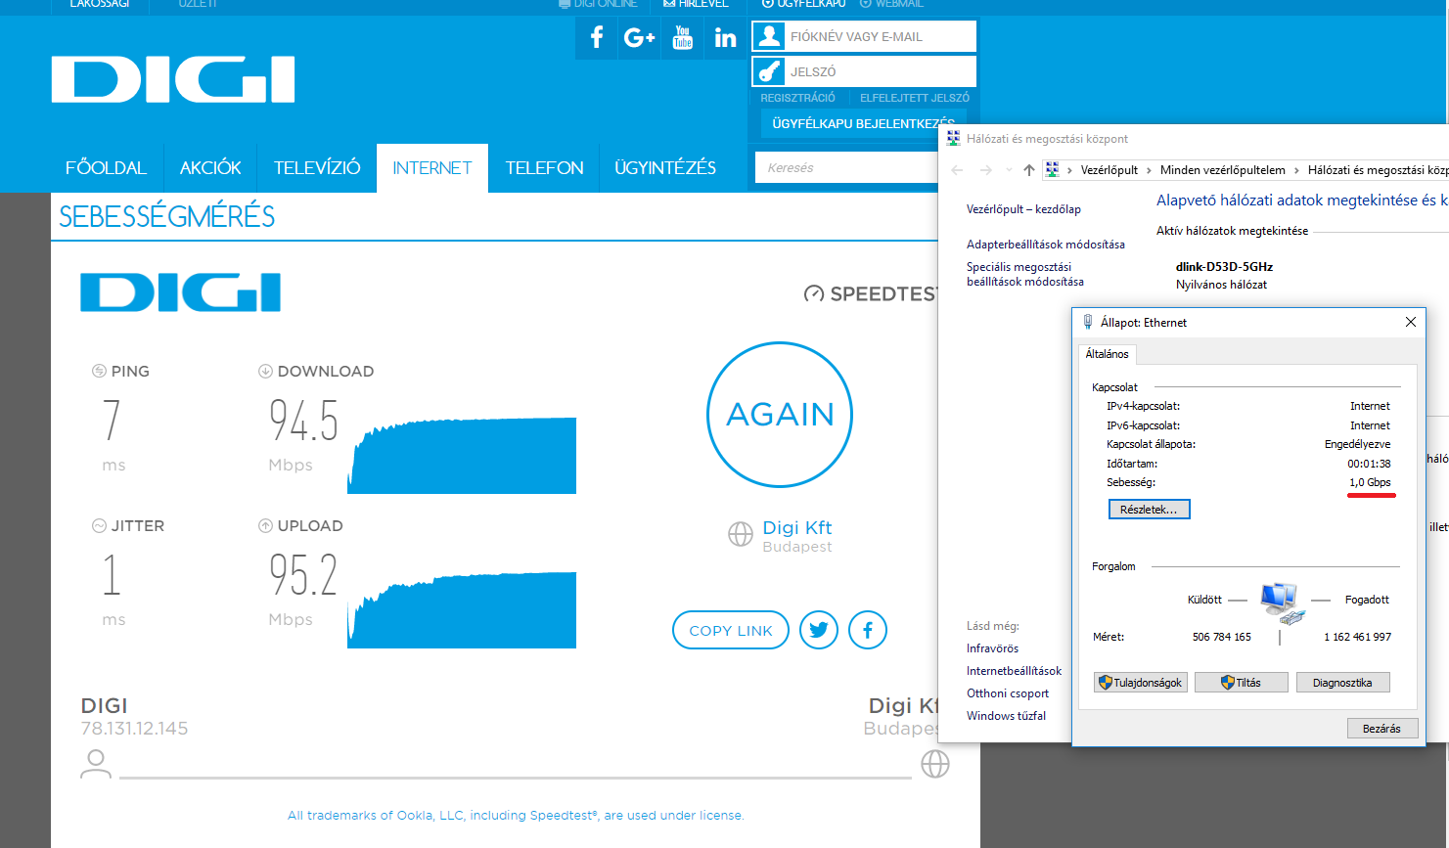Click back arrow in Network and Sharing Center
Screen dimensions: 1449x848
[957, 170]
